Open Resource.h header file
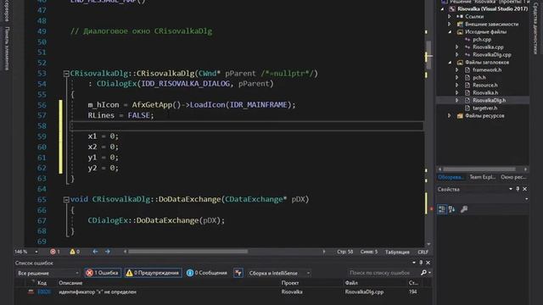543x305 pixels. click(485, 85)
